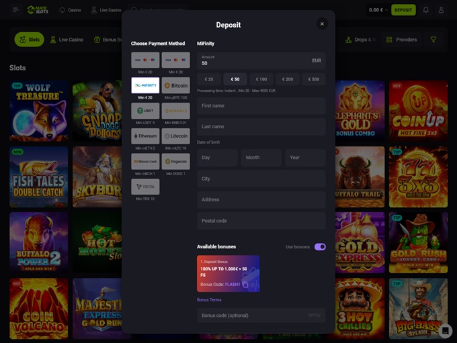
Task: Choose TRON payment method
Action: [145, 187]
